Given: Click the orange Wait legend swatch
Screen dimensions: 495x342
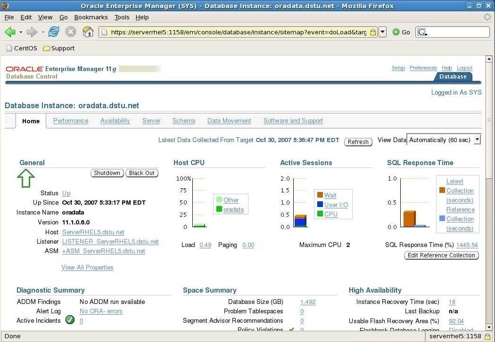Looking at the screenshot, I should [x=320, y=195].
